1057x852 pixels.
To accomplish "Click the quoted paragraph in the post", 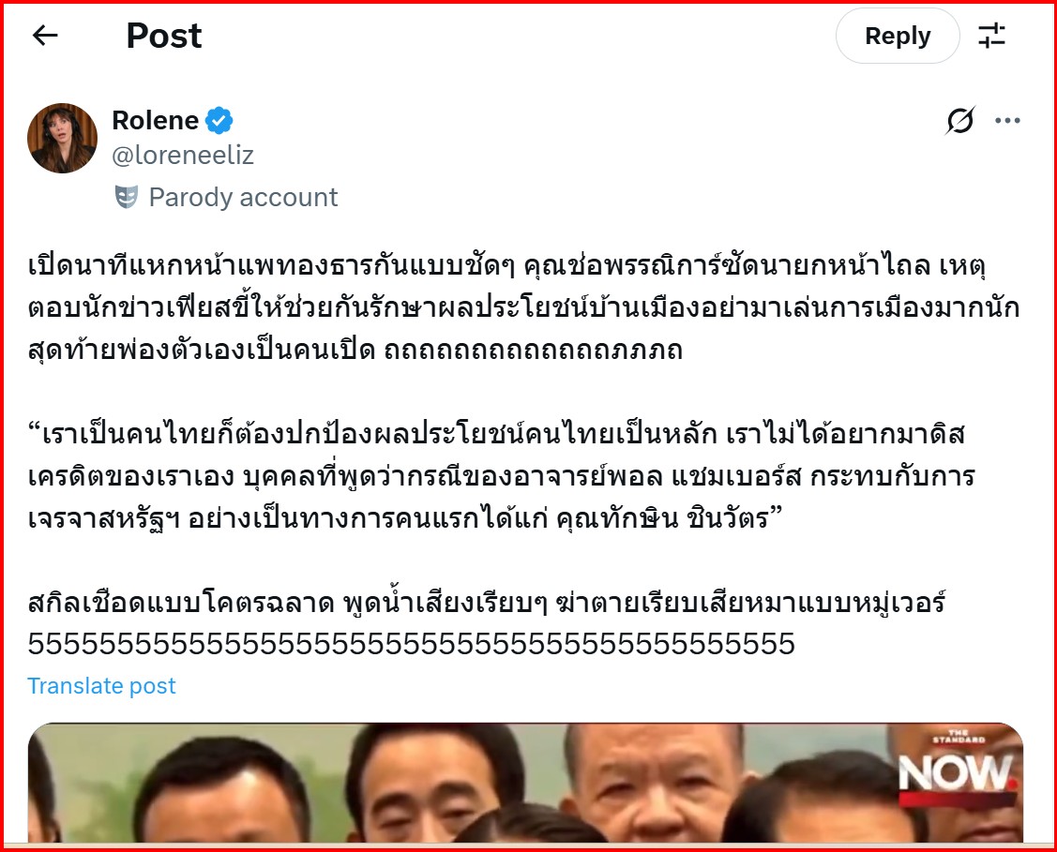I will 502,476.
